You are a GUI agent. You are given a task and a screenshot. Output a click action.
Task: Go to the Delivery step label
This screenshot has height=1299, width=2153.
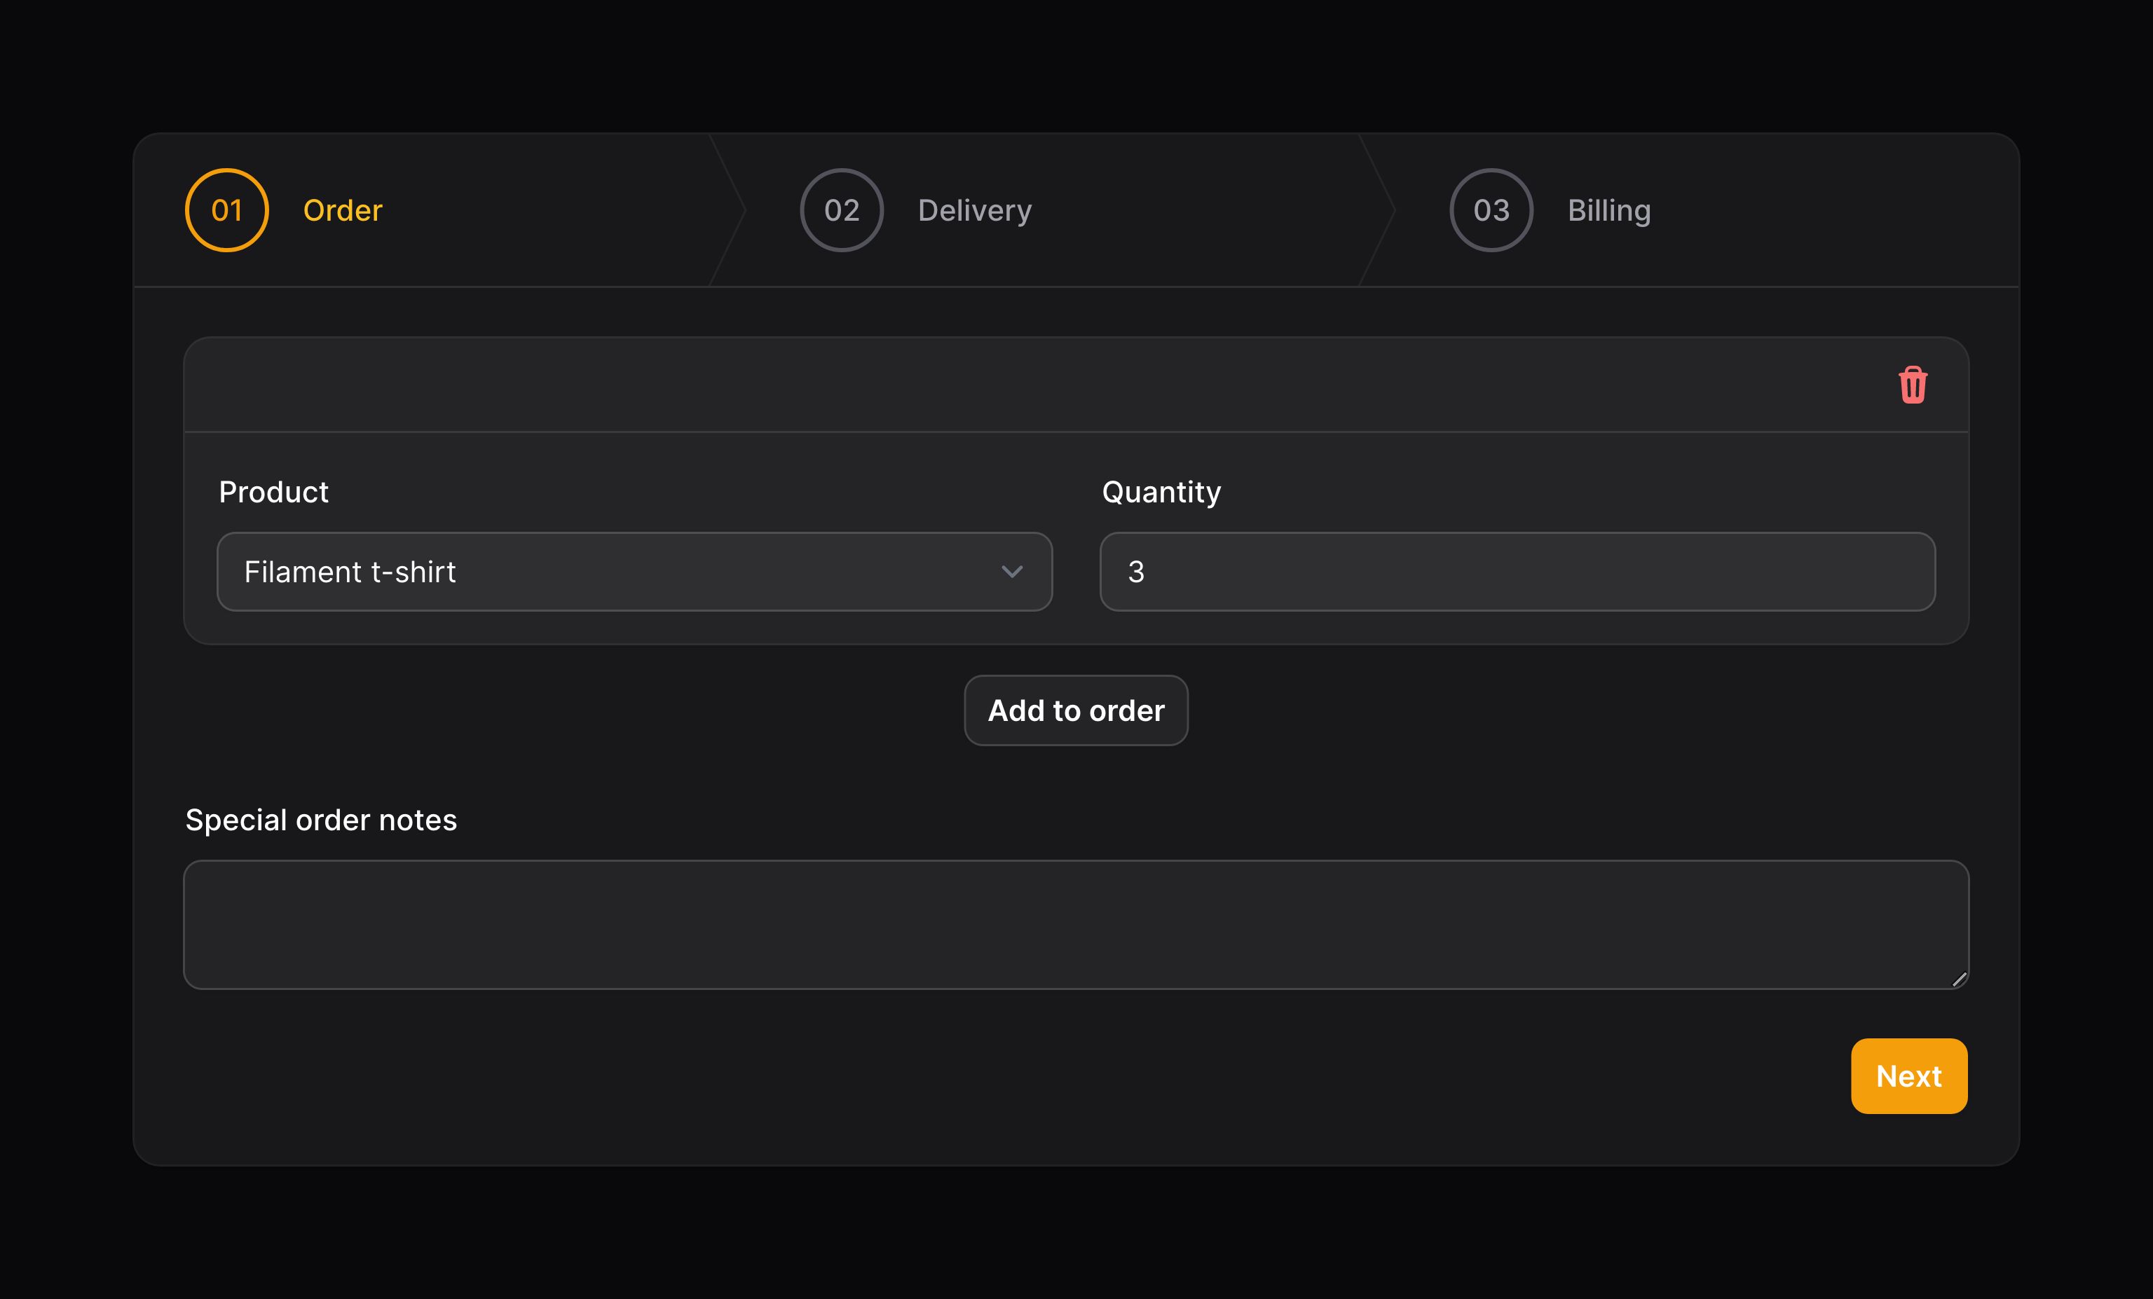point(974,210)
